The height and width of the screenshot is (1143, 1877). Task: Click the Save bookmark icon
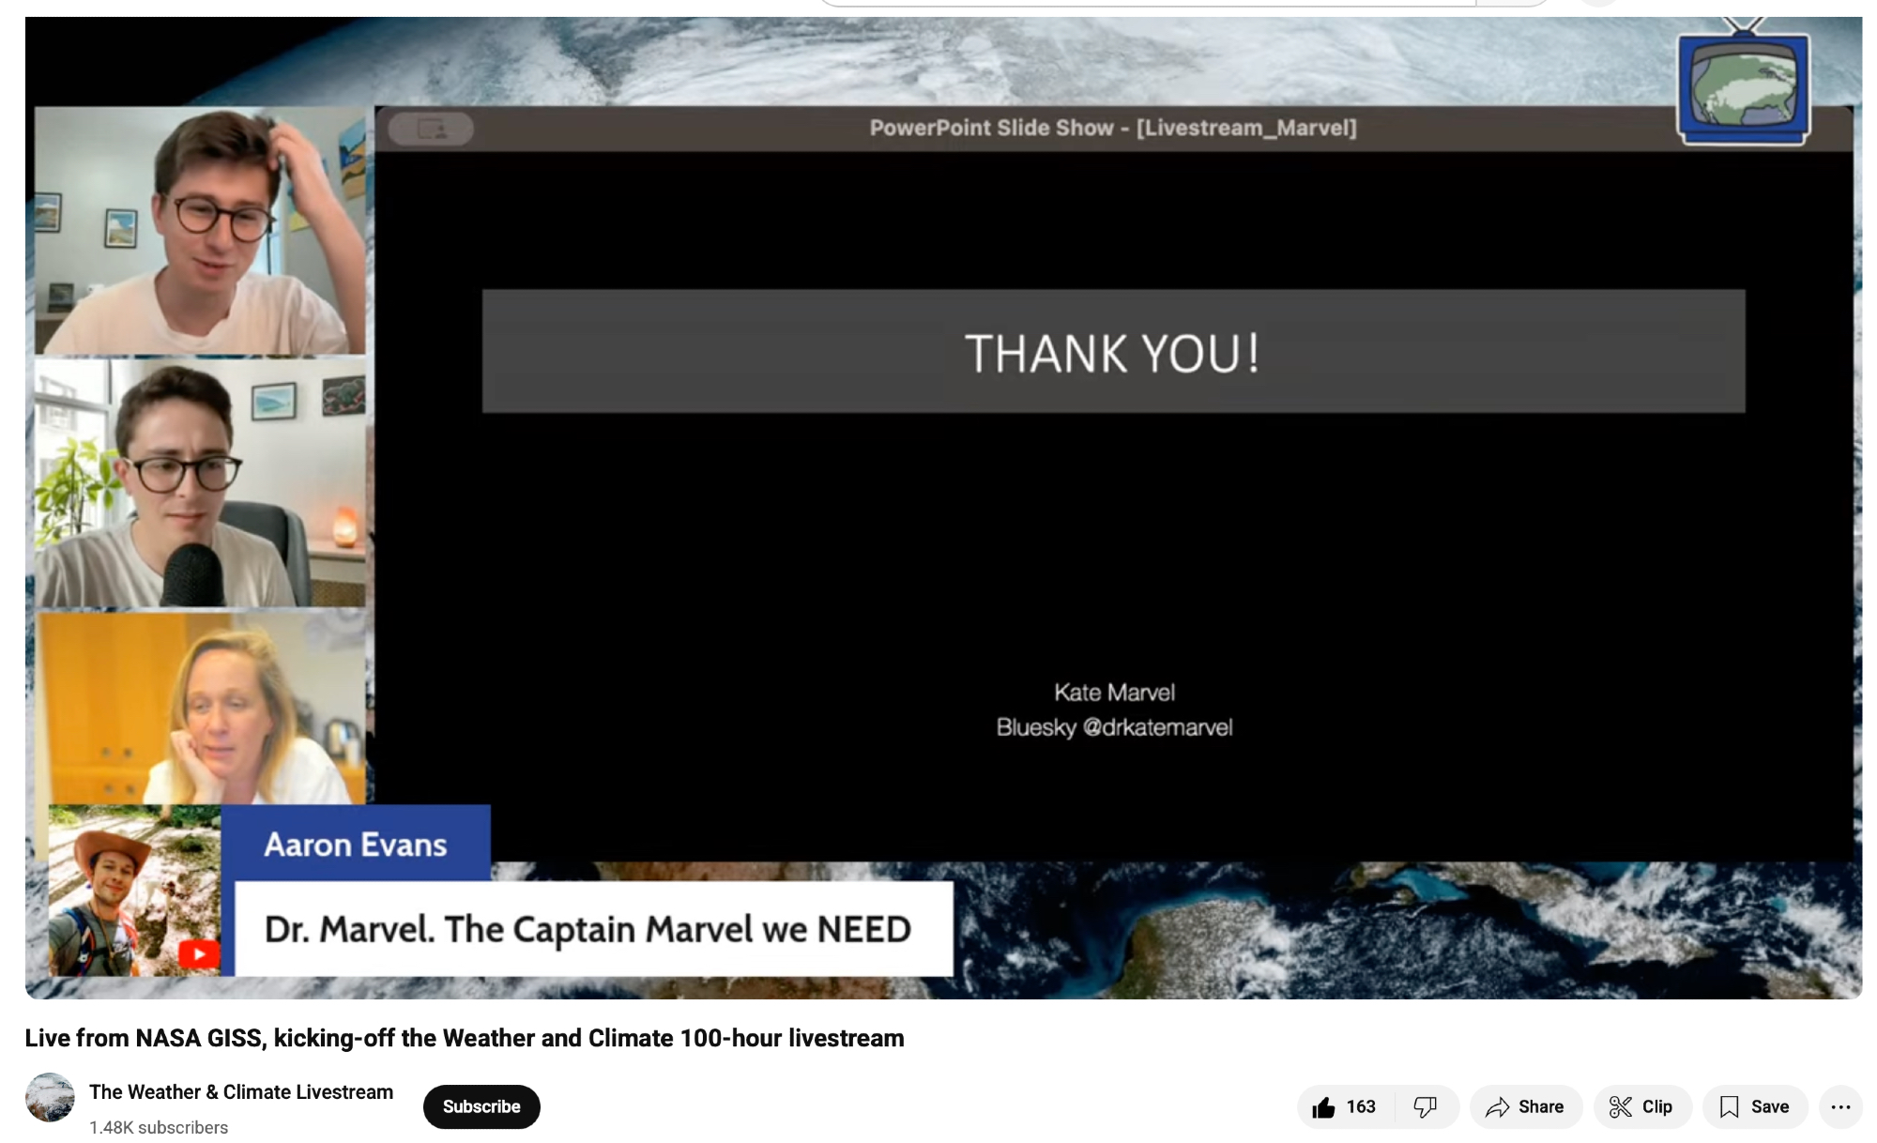1729,1107
